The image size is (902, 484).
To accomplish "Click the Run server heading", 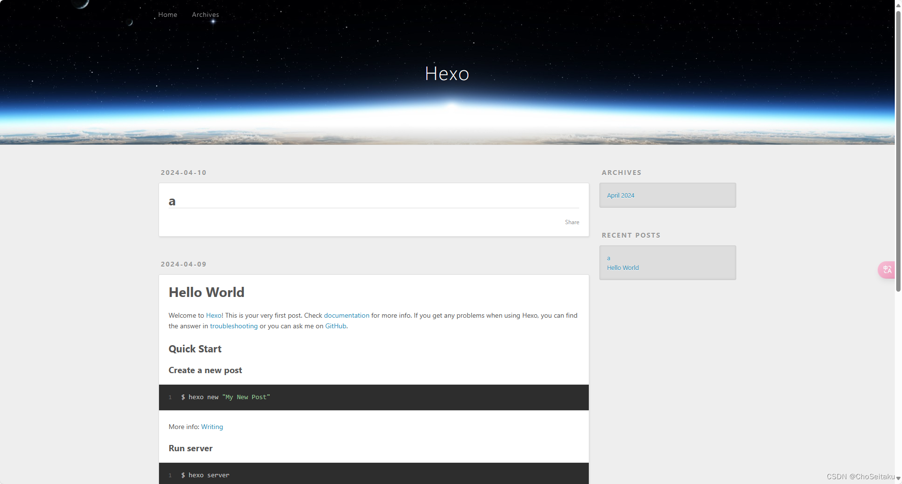I will click(x=190, y=448).
